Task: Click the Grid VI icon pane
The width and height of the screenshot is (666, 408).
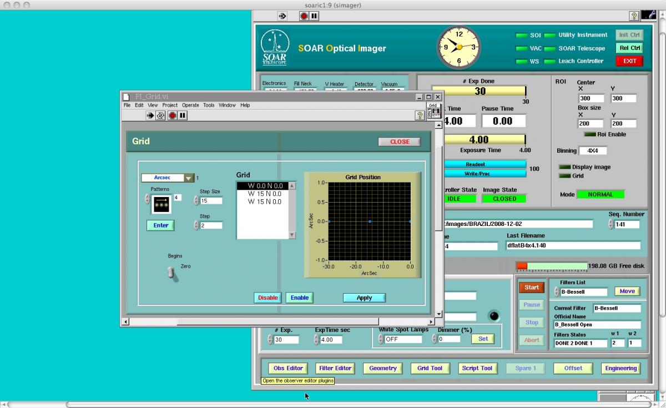Action: pos(433,110)
